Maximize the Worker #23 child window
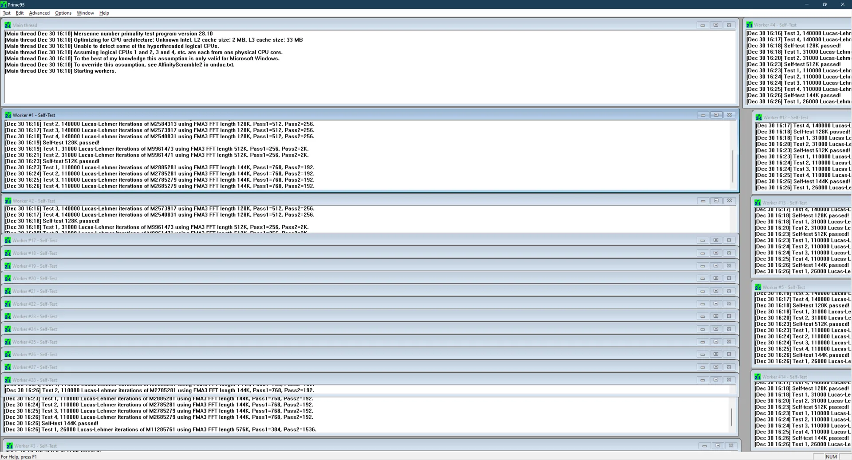The height and width of the screenshot is (460, 852). (716, 316)
